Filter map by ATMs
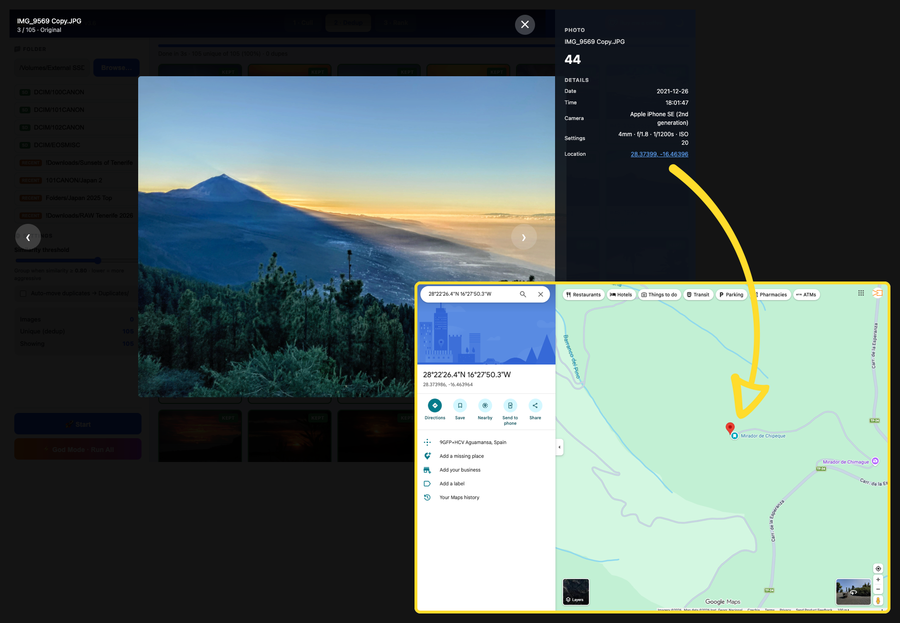The image size is (900, 623). click(x=806, y=294)
